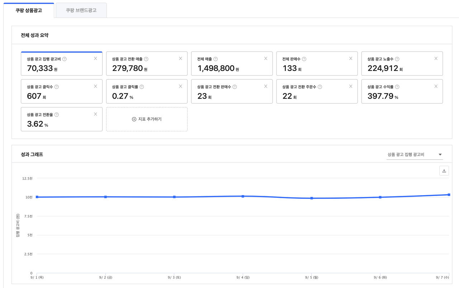Remove the 상품 광고 클릭수 metric card
Image resolution: width=459 pixels, height=288 pixels.
[x=95, y=86]
